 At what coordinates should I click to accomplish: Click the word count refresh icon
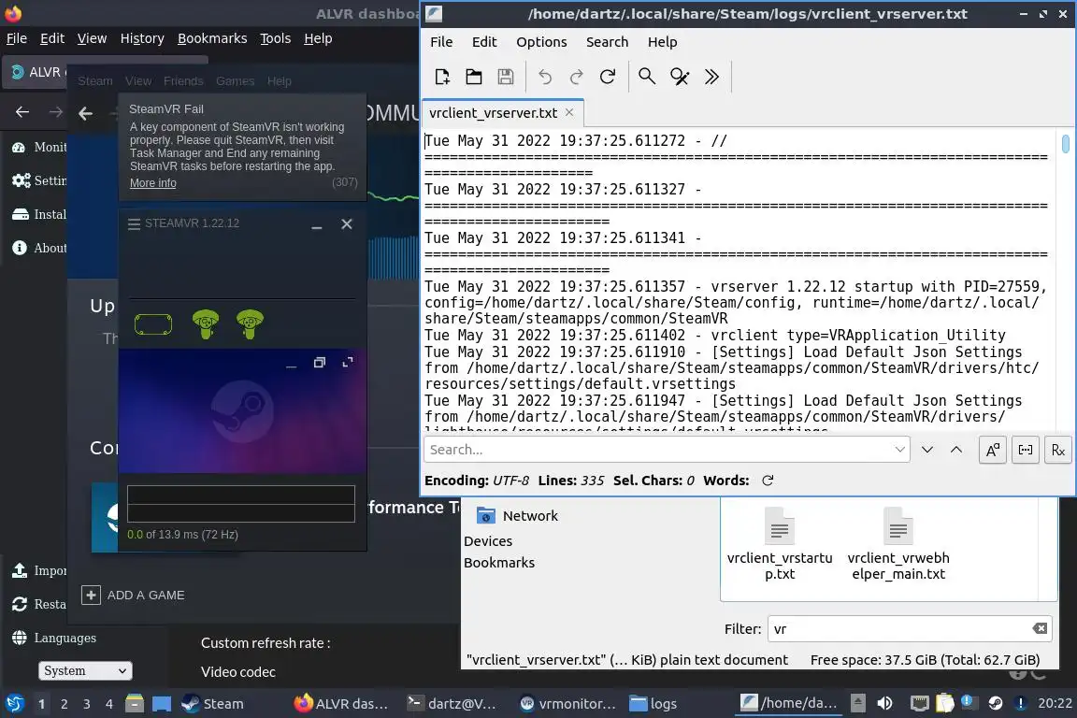point(768,481)
